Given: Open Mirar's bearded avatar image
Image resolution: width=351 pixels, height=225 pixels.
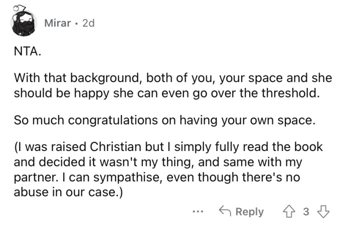Looking at the screenshot, I should (x=23, y=22).
